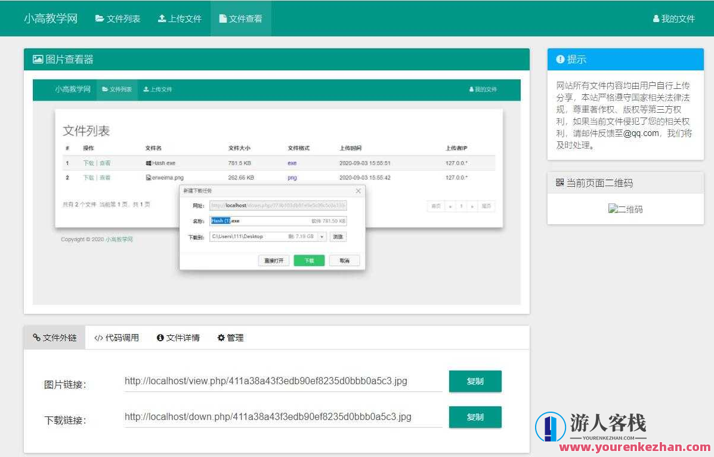This screenshot has width=714, height=457.
Task: Click the gear icon on the 管理 tab
Action: (221, 337)
